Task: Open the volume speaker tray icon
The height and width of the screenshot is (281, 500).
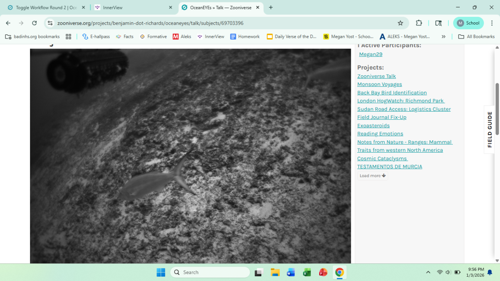Action: click(448, 272)
